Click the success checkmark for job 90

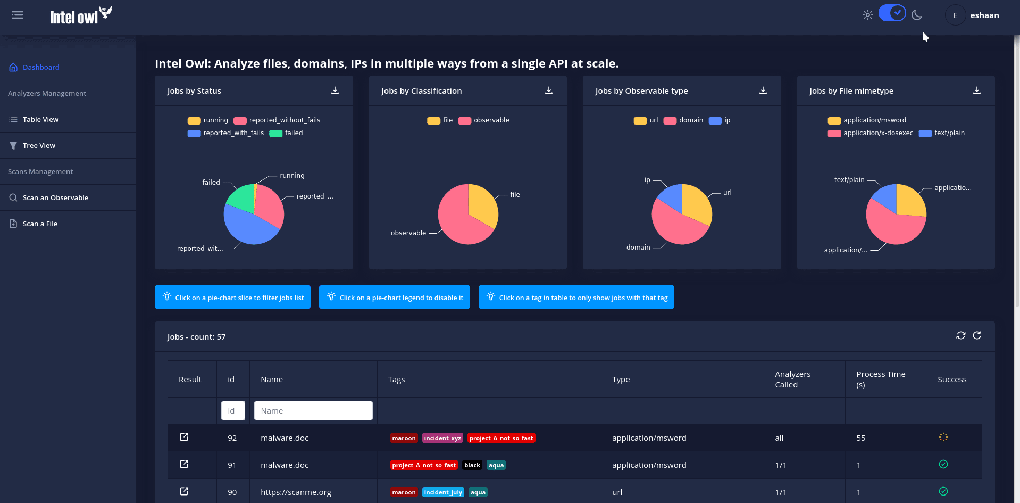click(943, 491)
